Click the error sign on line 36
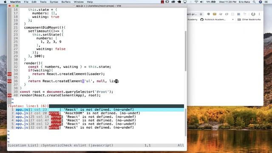Image resolution: width=272 pixels, height=153 pixels. pos(9,81)
